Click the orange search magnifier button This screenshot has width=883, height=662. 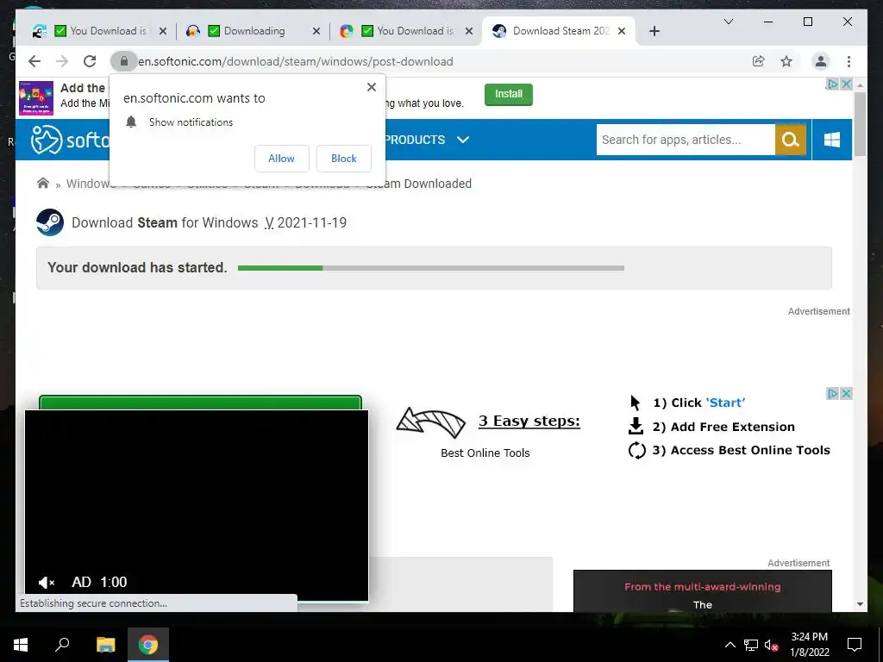[791, 140]
